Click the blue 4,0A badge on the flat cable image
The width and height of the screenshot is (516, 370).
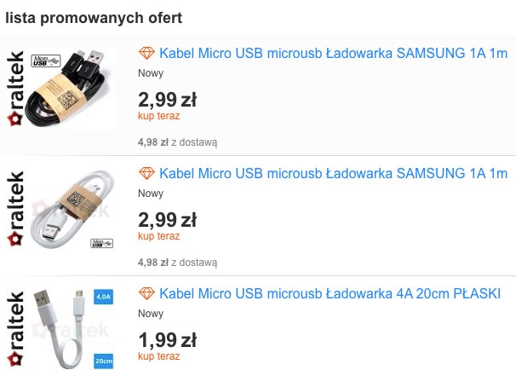point(104,298)
